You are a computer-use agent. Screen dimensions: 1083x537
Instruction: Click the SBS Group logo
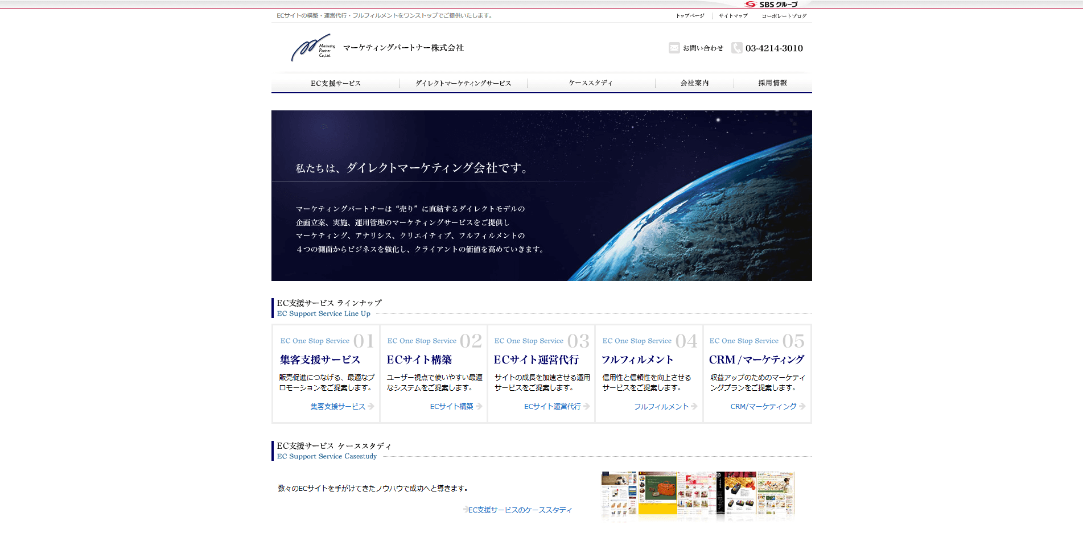tap(771, 5)
